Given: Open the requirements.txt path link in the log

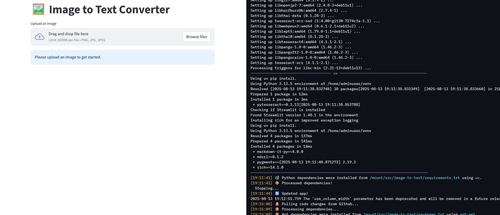Looking at the screenshot, I should click(x=415, y=178).
